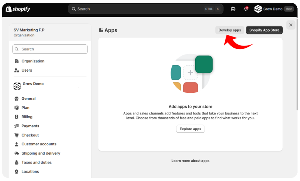The height and width of the screenshot is (181, 300).
Task: Close the settings panel with X
Action: (x=291, y=25)
